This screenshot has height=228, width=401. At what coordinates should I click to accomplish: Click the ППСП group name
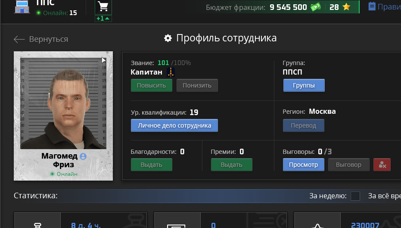pos(292,72)
